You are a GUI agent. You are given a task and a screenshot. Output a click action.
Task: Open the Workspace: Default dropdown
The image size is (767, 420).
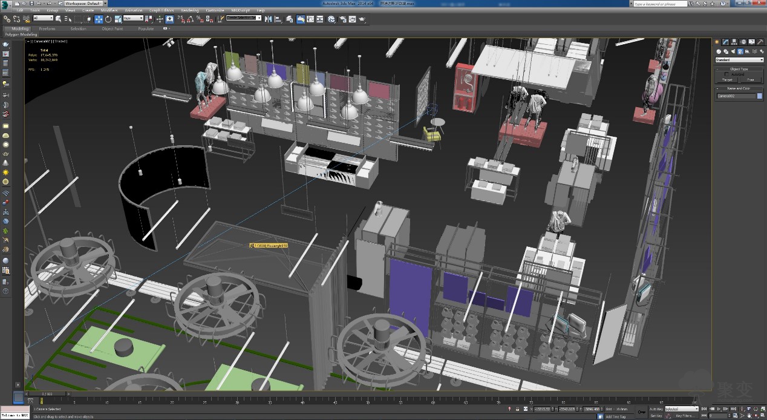[x=83, y=4]
